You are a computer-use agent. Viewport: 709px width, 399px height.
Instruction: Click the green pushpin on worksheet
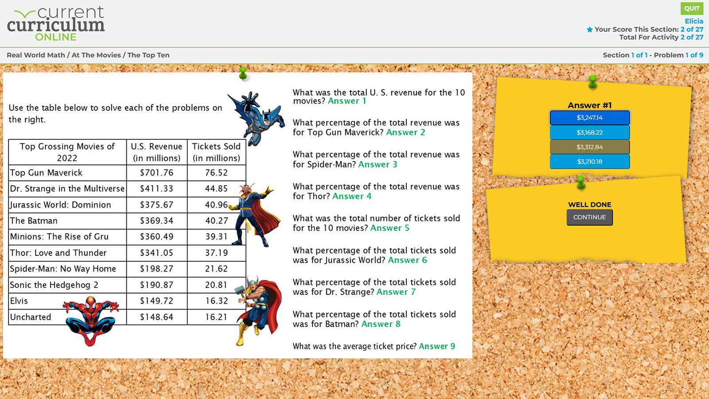[x=243, y=73]
